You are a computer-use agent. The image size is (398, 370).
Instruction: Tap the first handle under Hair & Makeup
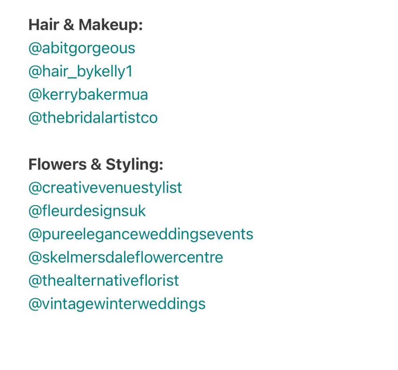point(82,48)
